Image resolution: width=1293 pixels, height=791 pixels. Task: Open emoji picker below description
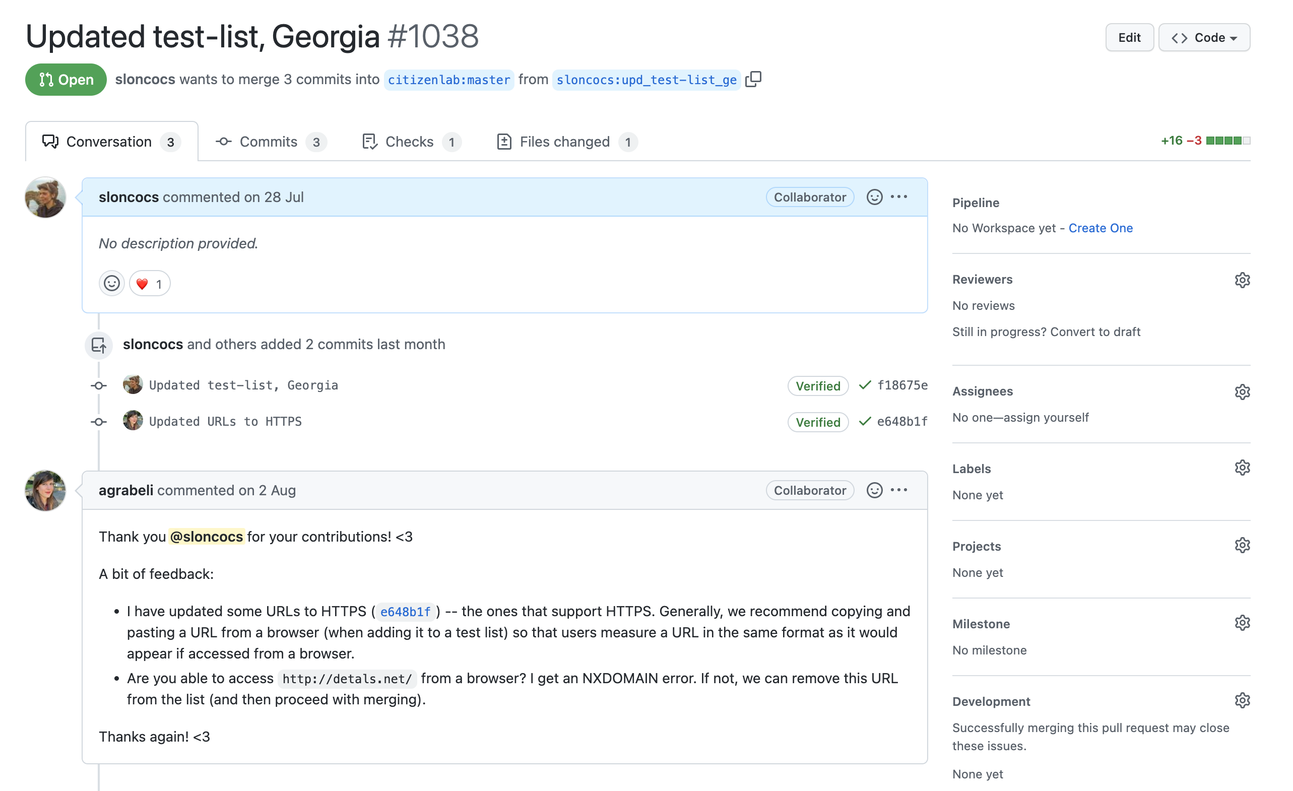coord(111,284)
